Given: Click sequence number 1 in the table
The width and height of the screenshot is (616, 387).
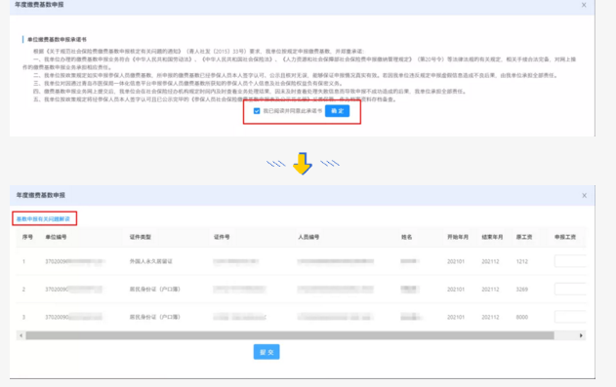Looking at the screenshot, I should 24,261.
